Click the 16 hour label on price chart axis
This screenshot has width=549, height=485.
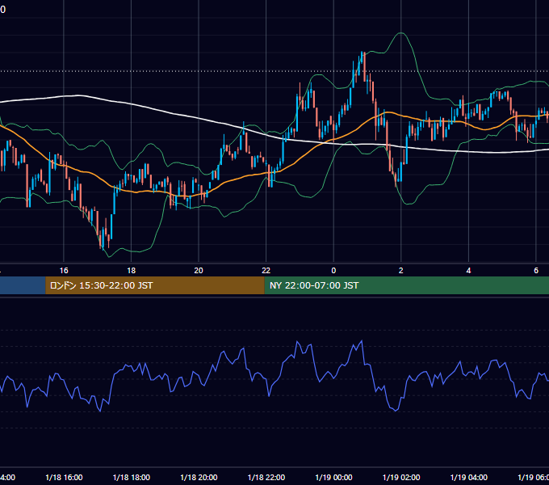64,271
